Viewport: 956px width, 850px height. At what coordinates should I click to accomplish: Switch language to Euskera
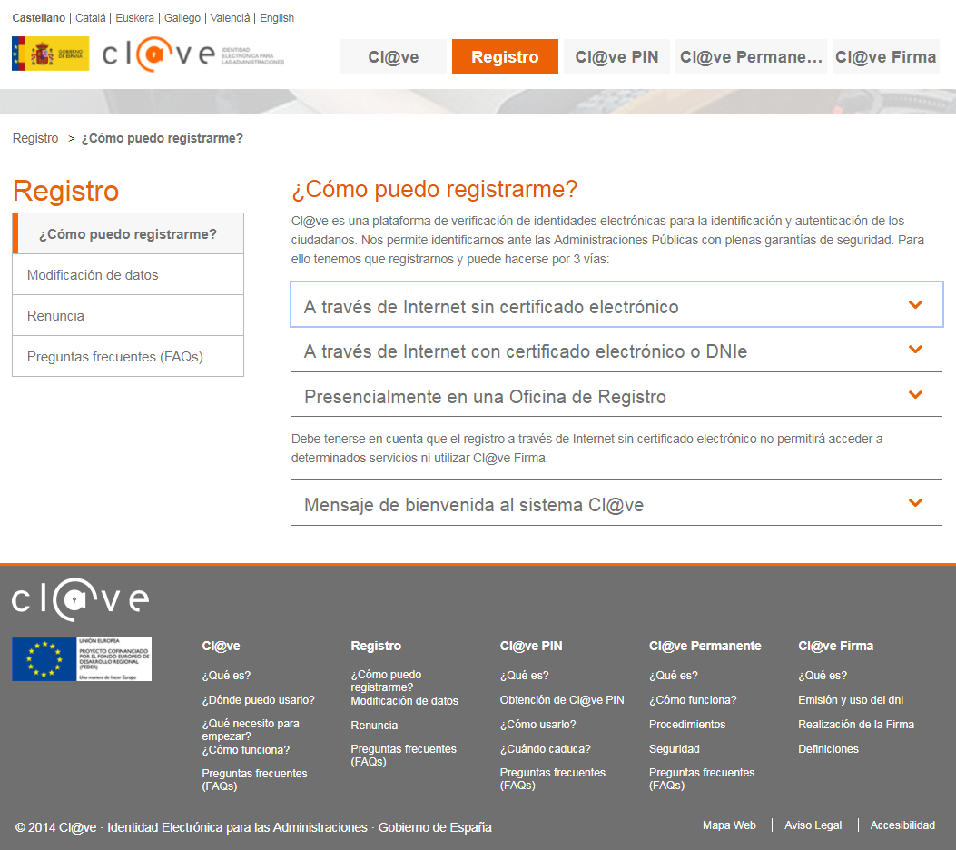(134, 18)
